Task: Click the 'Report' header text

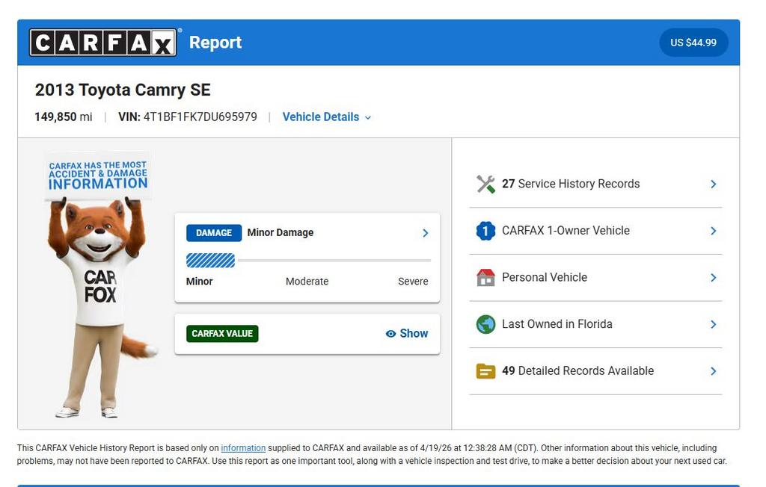Action: [215, 43]
